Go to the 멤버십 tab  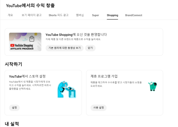click(80, 15)
